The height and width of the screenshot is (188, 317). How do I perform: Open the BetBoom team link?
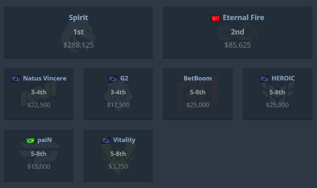point(198,78)
